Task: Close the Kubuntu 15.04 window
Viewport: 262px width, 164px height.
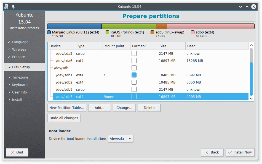Action: [x=254, y=7]
